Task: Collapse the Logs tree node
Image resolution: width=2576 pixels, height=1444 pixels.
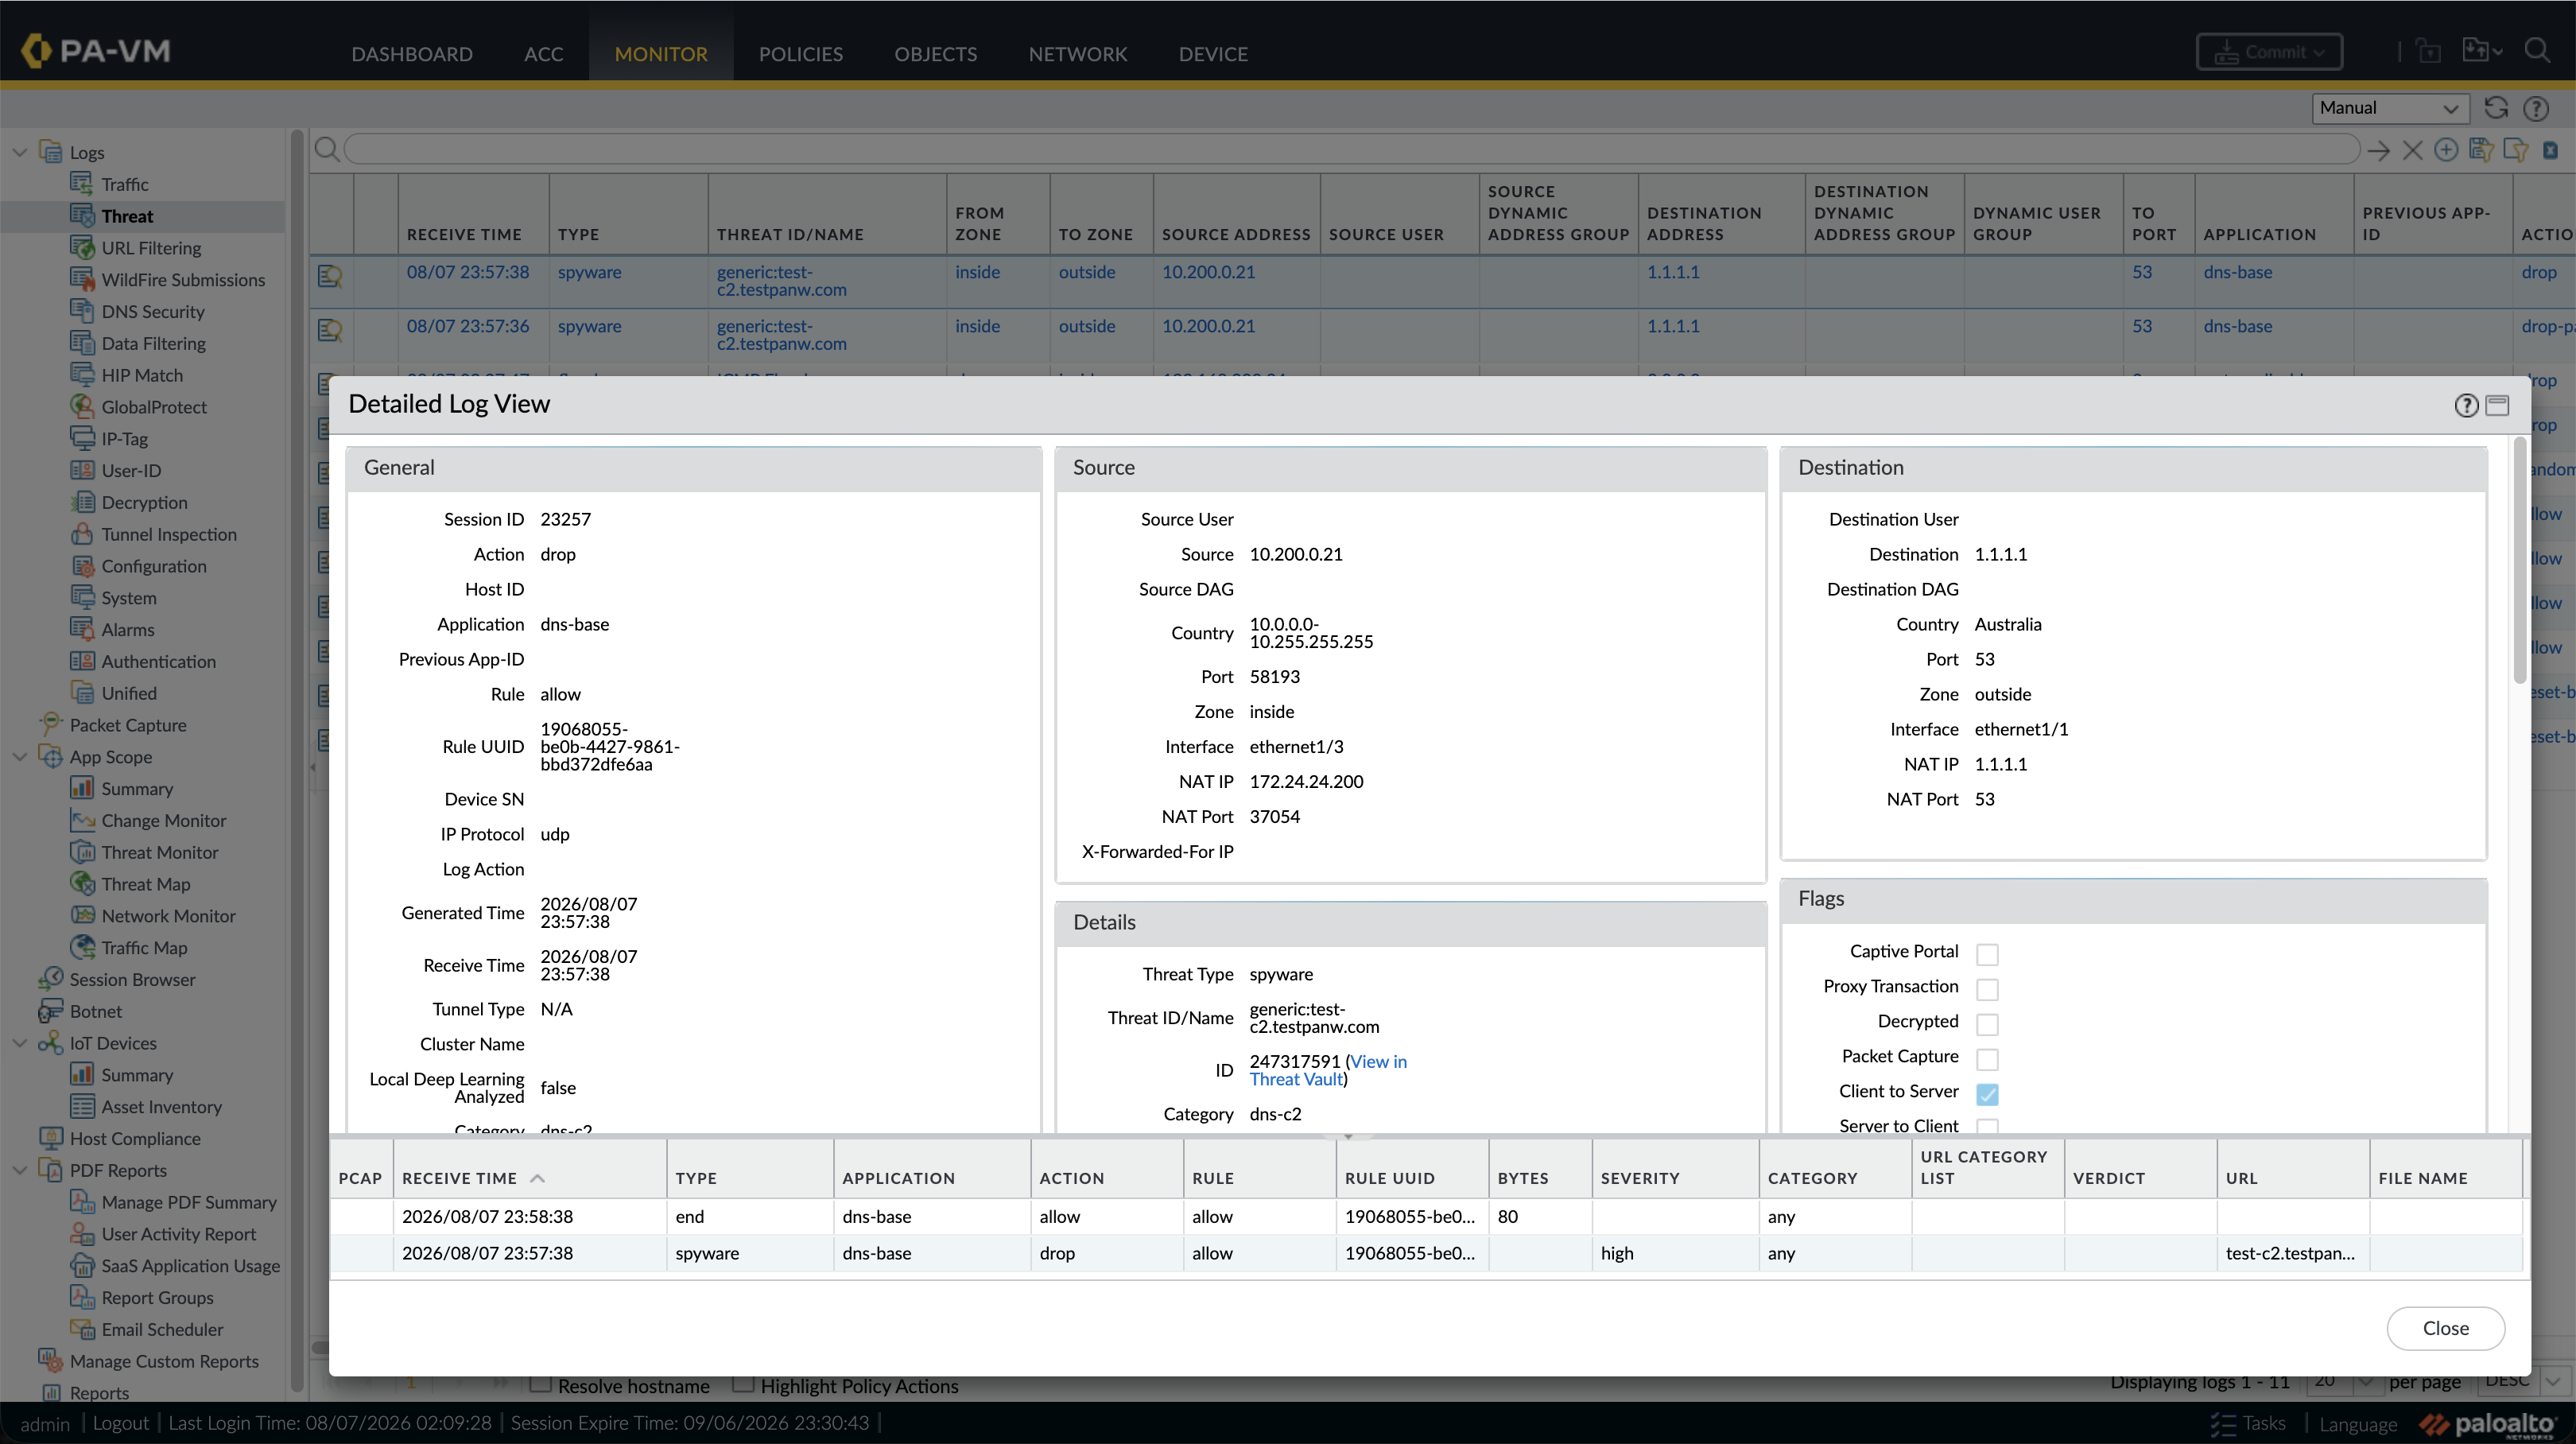Action: coord(19,152)
